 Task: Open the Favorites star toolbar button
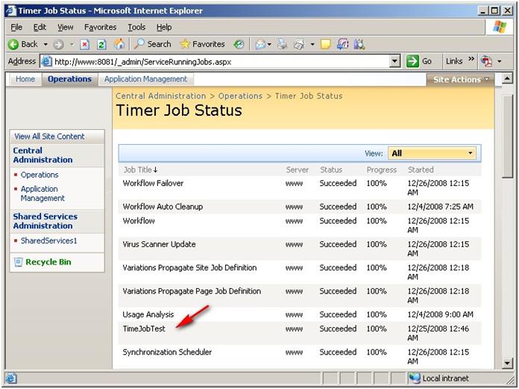click(202, 44)
